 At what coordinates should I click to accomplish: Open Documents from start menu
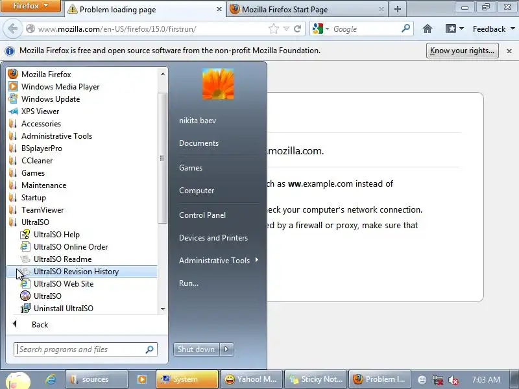pos(199,143)
